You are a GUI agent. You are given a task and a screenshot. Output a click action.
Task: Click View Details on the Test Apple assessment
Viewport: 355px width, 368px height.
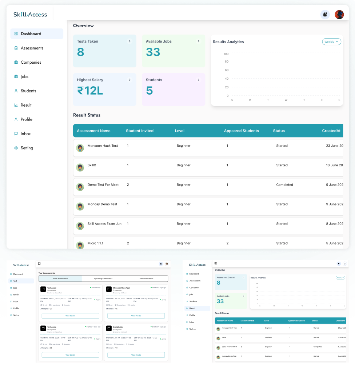click(x=70, y=316)
